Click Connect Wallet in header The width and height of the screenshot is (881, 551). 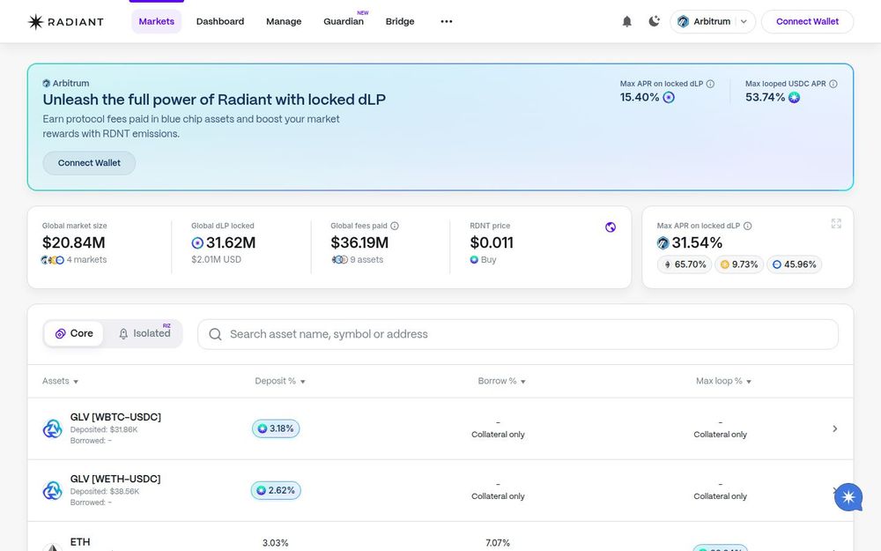pos(807,21)
